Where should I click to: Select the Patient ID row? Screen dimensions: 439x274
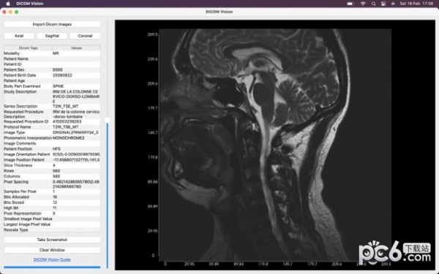pos(52,64)
